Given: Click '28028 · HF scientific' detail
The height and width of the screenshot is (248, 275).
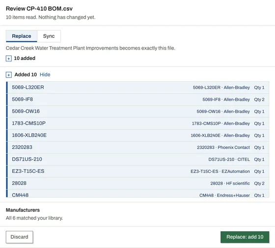Looking at the screenshot, I should (230, 183).
